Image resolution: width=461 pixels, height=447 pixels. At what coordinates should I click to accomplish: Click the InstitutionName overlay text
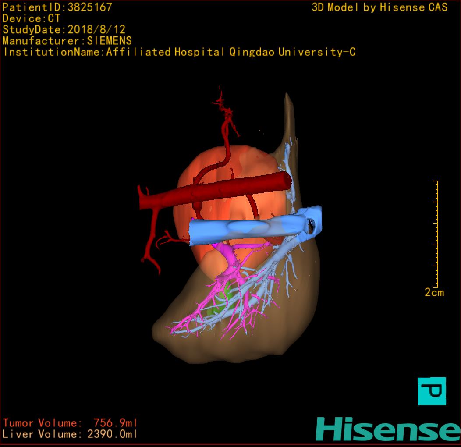[x=179, y=52]
